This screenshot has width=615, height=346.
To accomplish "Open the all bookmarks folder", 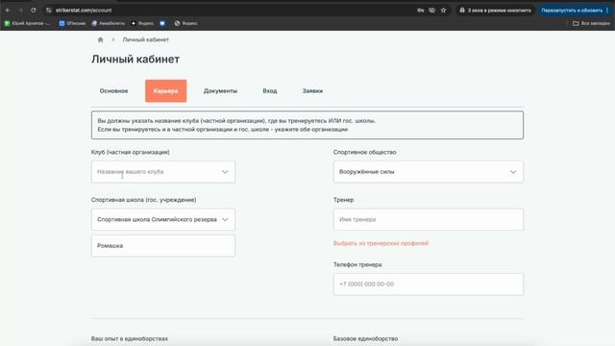I will click(591, 23).
